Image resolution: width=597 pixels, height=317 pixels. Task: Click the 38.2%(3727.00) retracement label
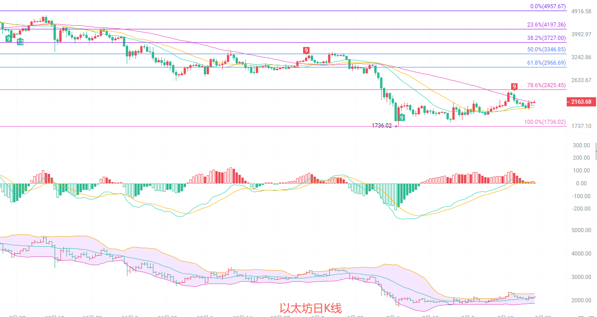(546, 39)
